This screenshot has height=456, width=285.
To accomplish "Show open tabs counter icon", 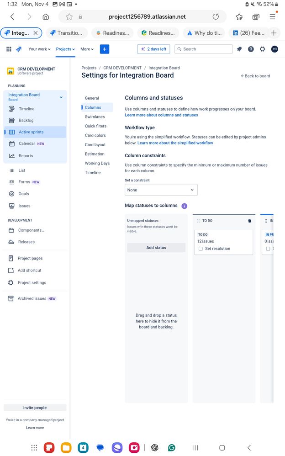I will [256, 17].
